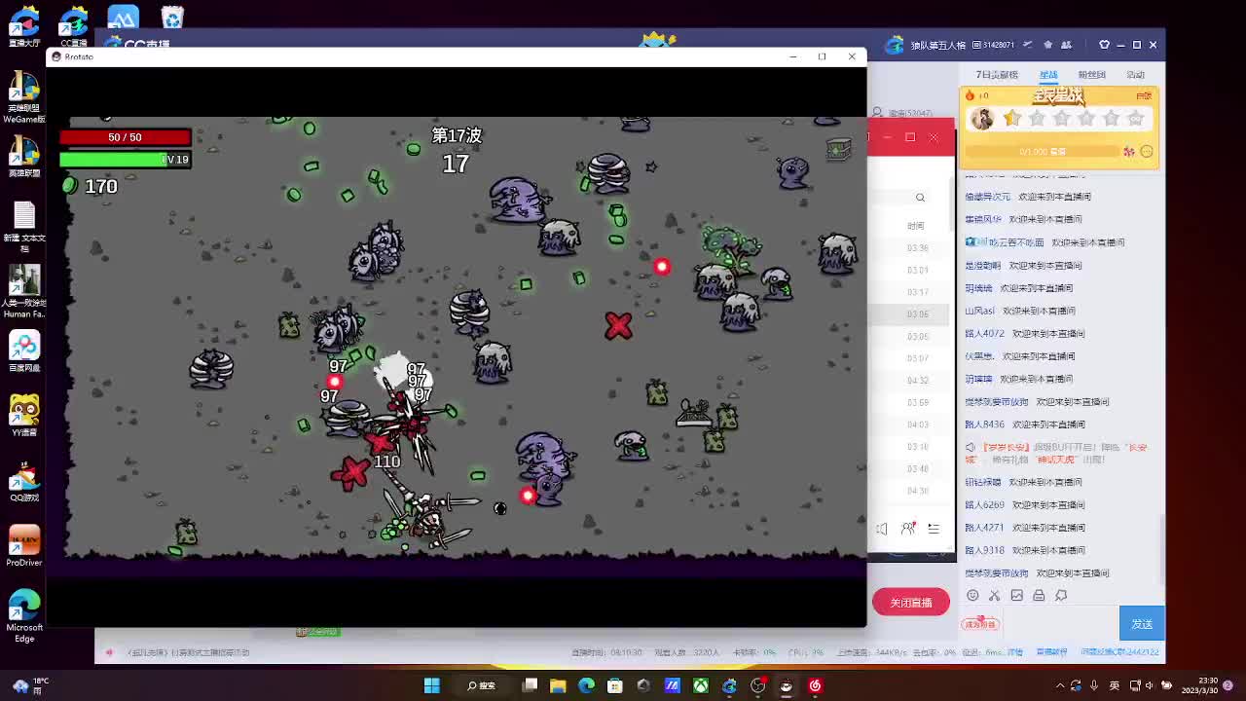Image resolution: width=1246 pixels, height=701 pixels.
Task: Open the Xbox app on the taskbar
Action: pos(701,686)
